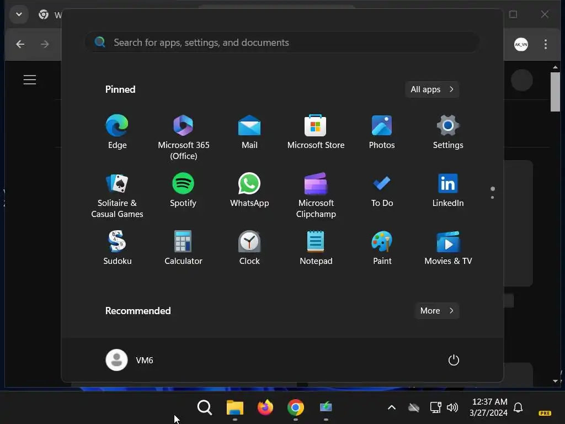Screen dimensions: 565x424
Task: Launch the To Do app
Action: 382,190
